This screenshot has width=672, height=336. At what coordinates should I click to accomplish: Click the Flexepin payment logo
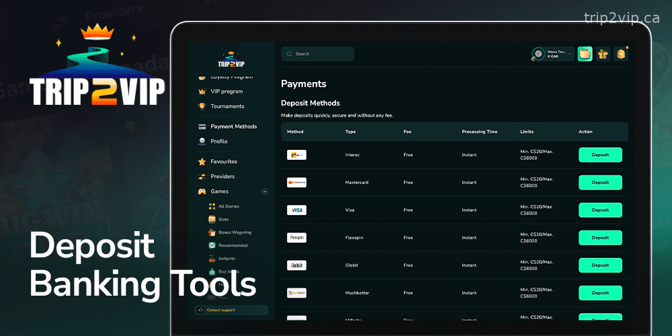tap(296, 237)
